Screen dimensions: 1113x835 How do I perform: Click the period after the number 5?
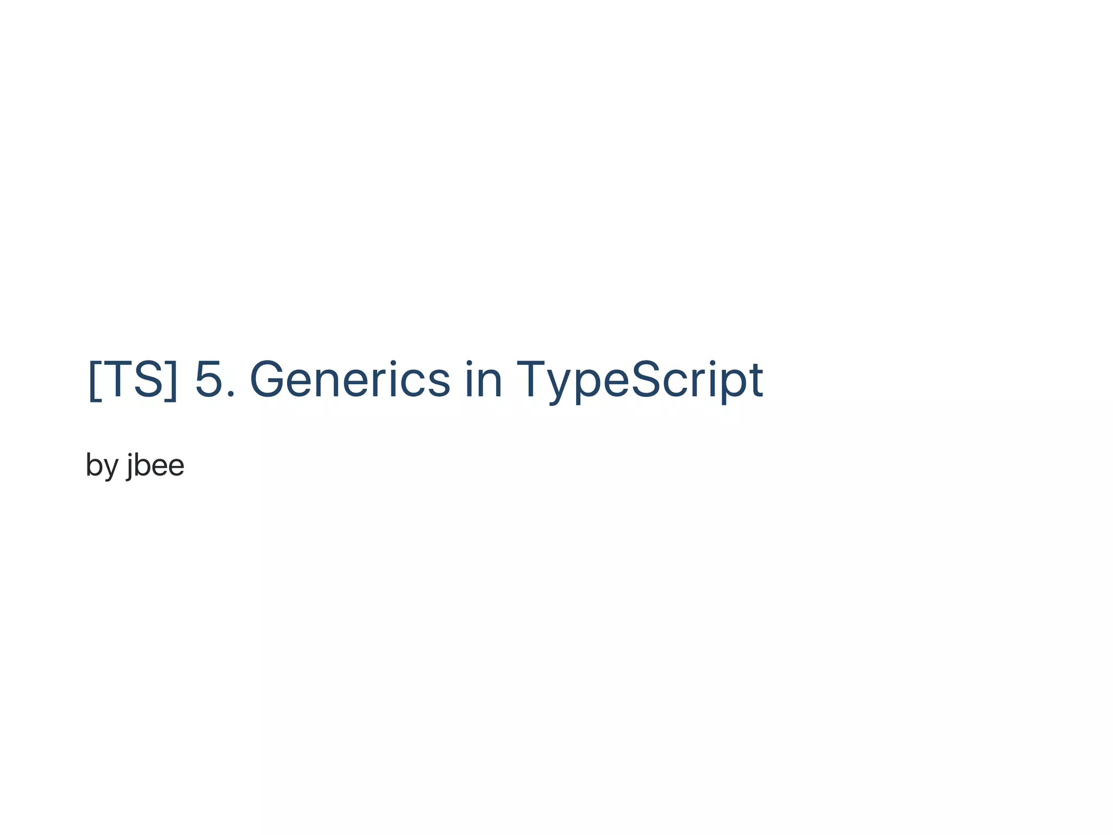(x=231, y=395)
